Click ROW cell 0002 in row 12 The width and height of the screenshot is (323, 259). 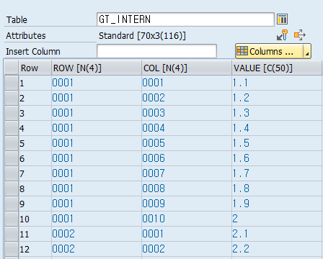[x=97, y=249]
